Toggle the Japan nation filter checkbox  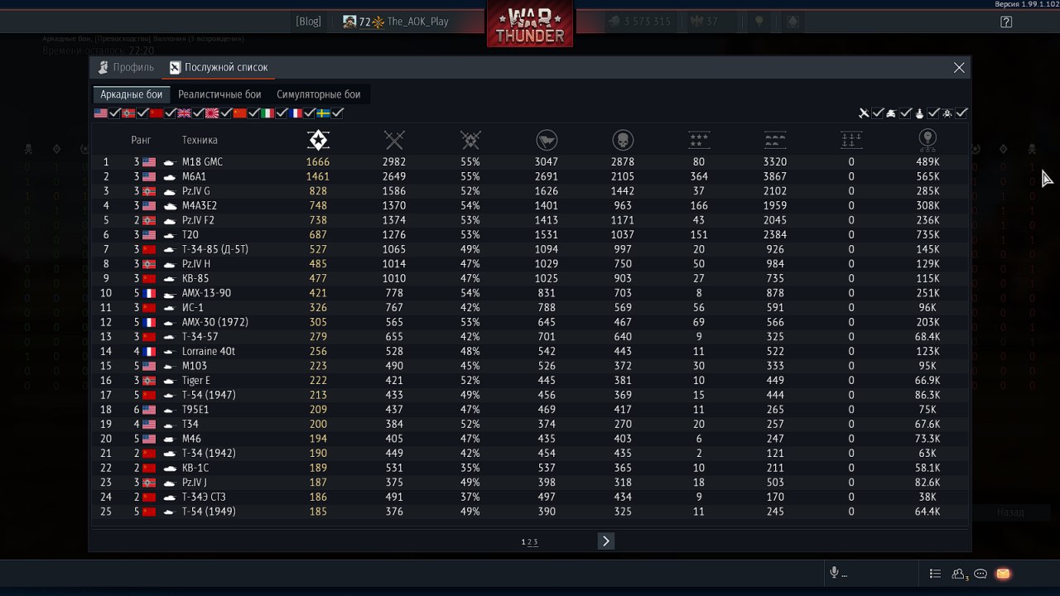[x=226, y=113]
